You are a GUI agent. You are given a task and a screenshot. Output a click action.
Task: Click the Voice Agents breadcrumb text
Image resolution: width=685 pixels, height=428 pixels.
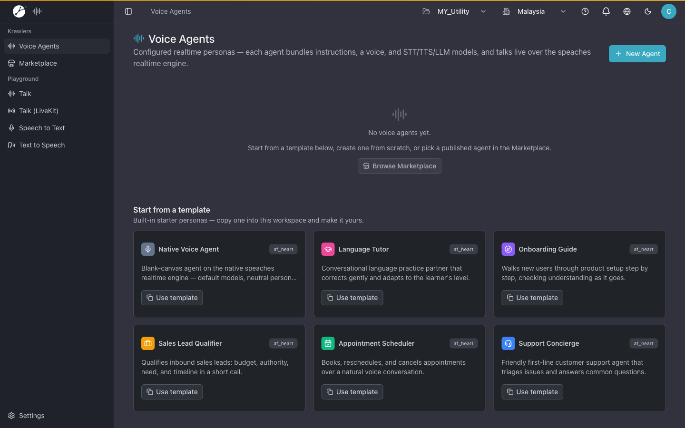tap(171, 11)
